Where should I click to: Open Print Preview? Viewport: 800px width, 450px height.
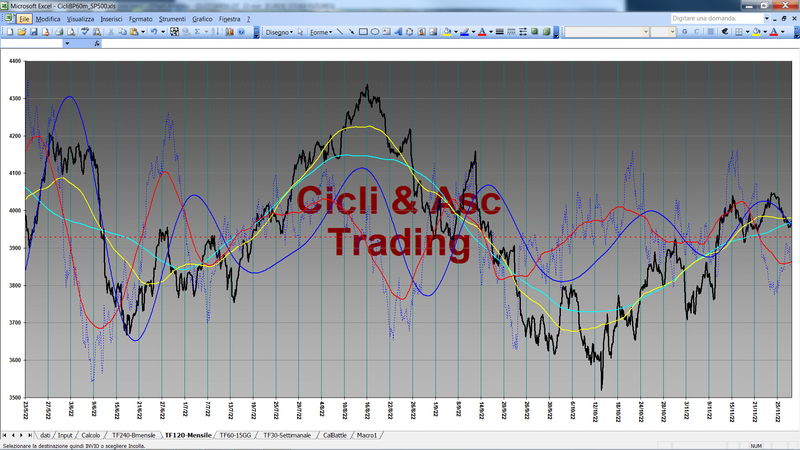71,32
